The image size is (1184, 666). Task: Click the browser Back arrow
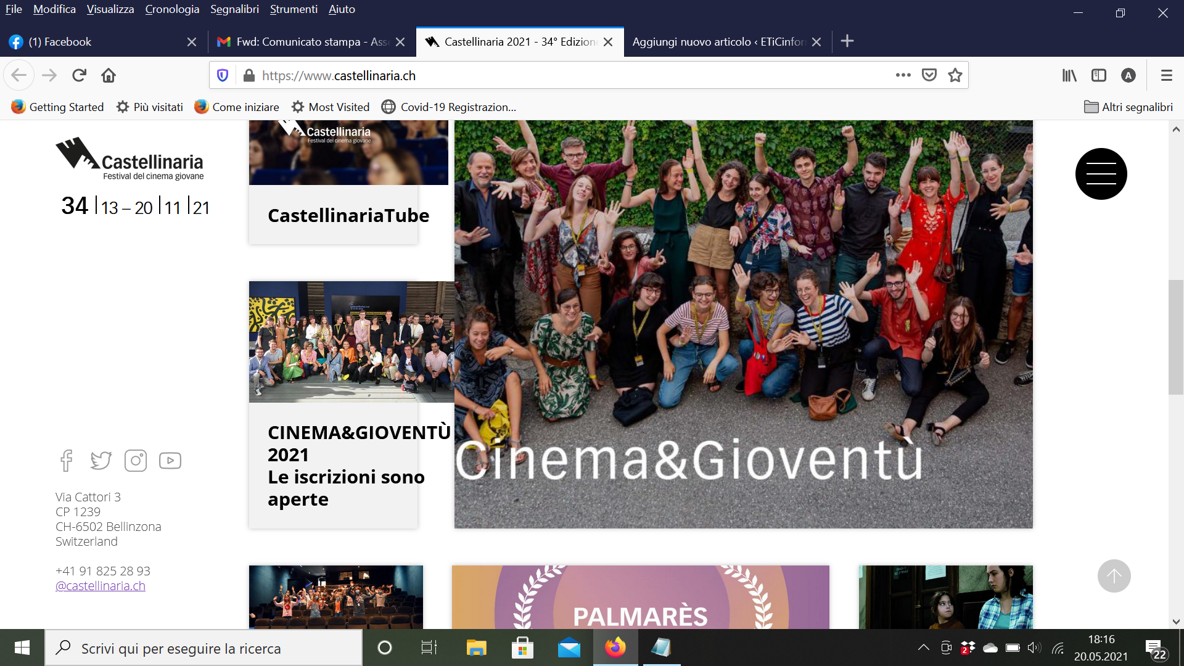[18, 75]
